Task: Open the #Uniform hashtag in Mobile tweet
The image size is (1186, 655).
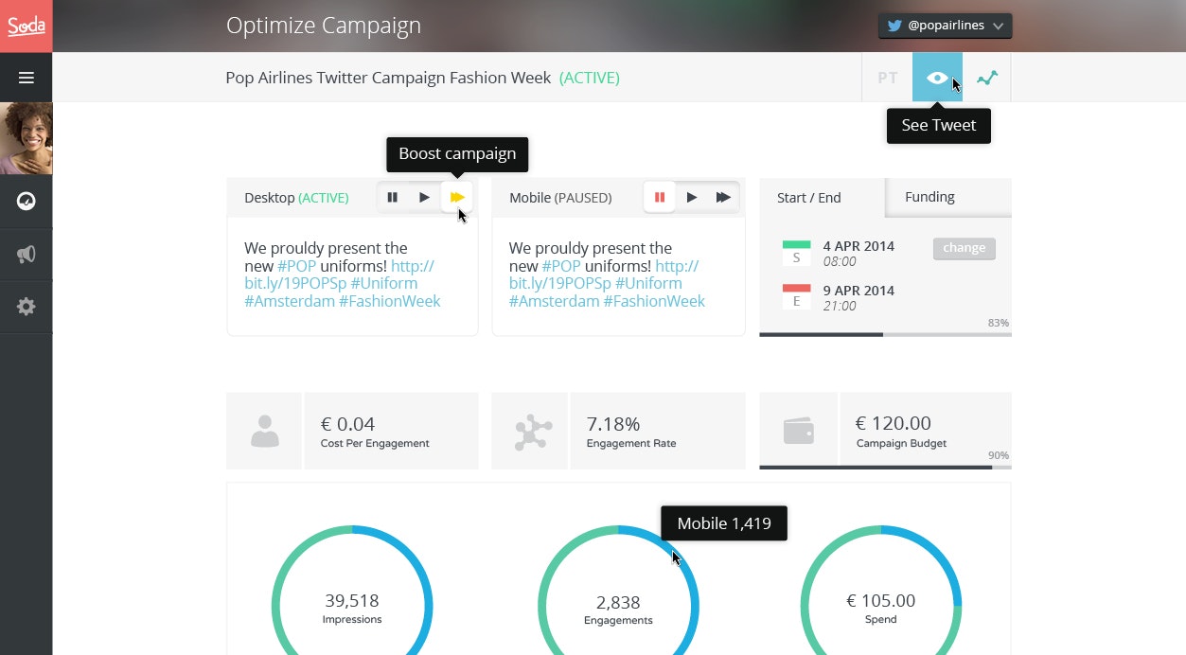Action: [648, 283]
